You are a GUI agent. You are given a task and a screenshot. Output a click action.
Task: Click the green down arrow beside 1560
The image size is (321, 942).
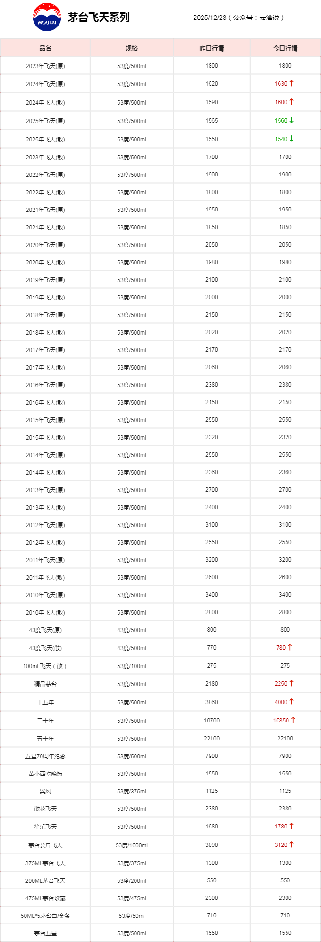(292, 120)
